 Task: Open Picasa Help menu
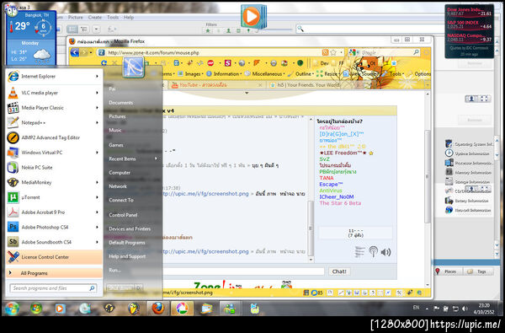[129, 18]
